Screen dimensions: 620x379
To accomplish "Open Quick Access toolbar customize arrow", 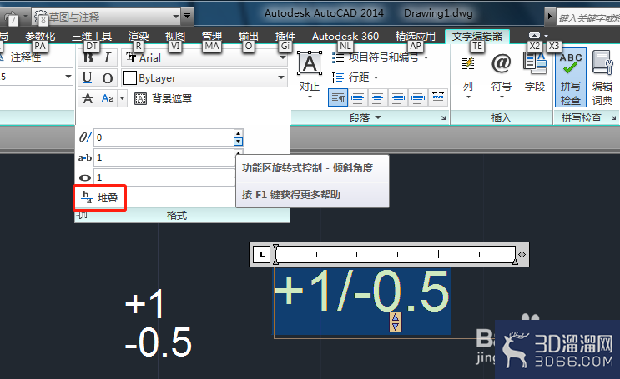I will (x=188, y=17).
